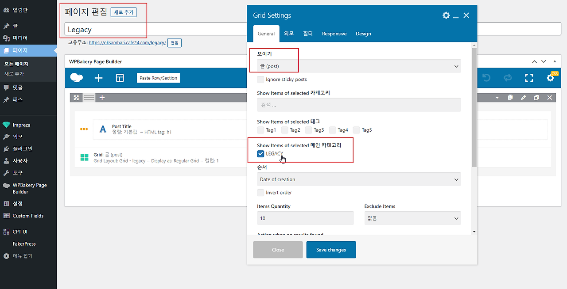The height and width of the screenshot is (289, 567).
Task: Toggle the Invert order checkbox
Action: [x=261, y=193]
